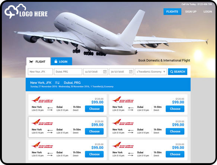
Task: Open the departure date calendar icon
Action: tap(105, 72)
